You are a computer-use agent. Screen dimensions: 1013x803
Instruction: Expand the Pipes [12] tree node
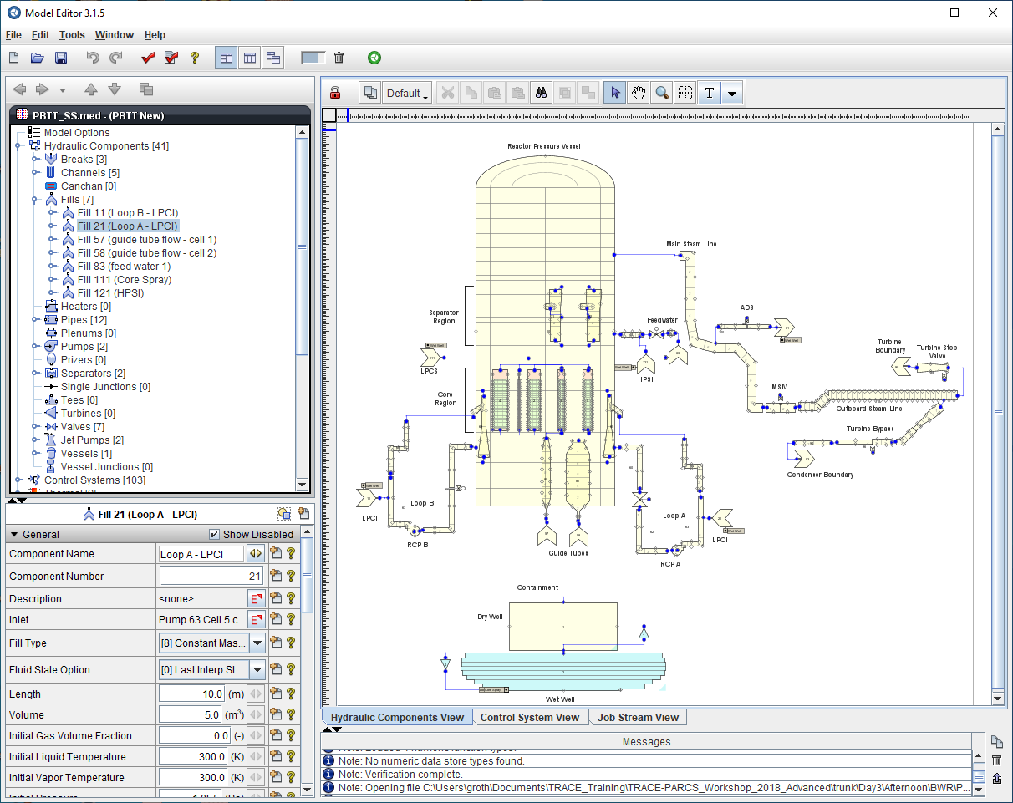click(x=36, y=320)
